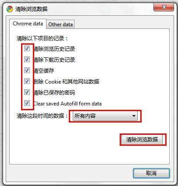
Task: Disable the 清空缓存 checkbox
Action: coord(27,70)
